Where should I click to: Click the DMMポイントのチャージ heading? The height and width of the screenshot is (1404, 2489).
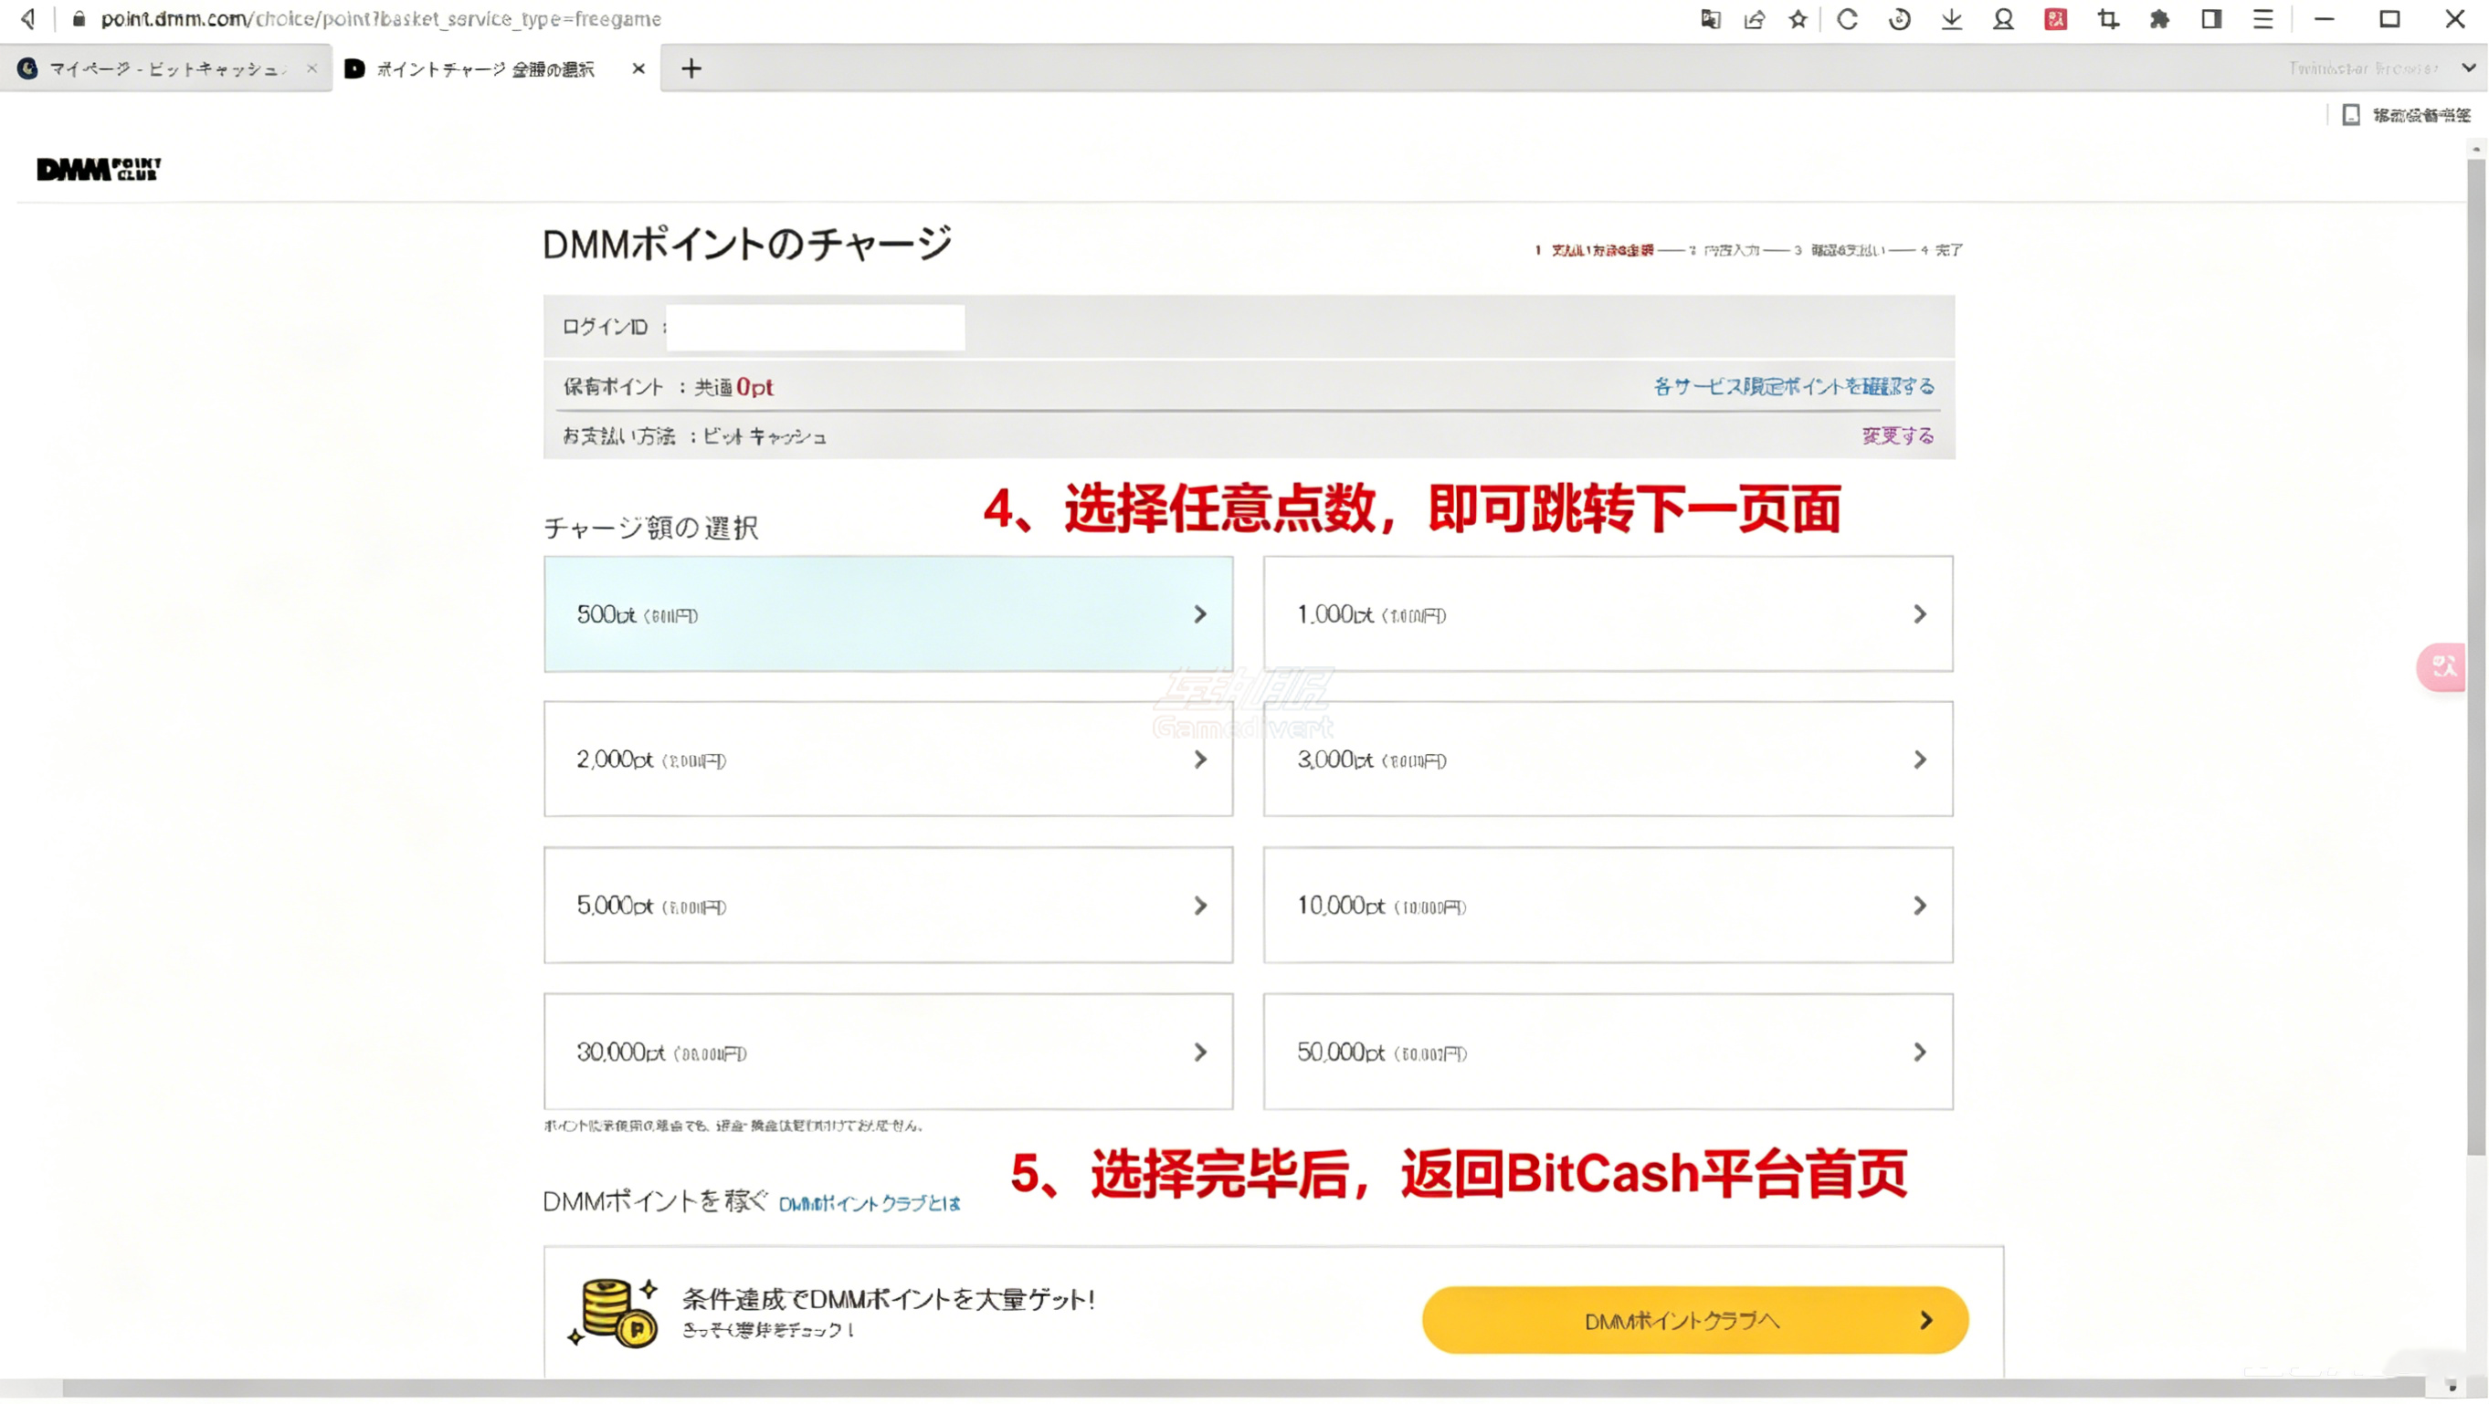pos(747,244)
